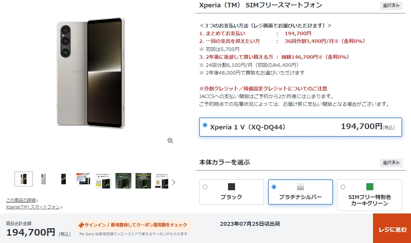Click the green color swatch

pos(369,187)
